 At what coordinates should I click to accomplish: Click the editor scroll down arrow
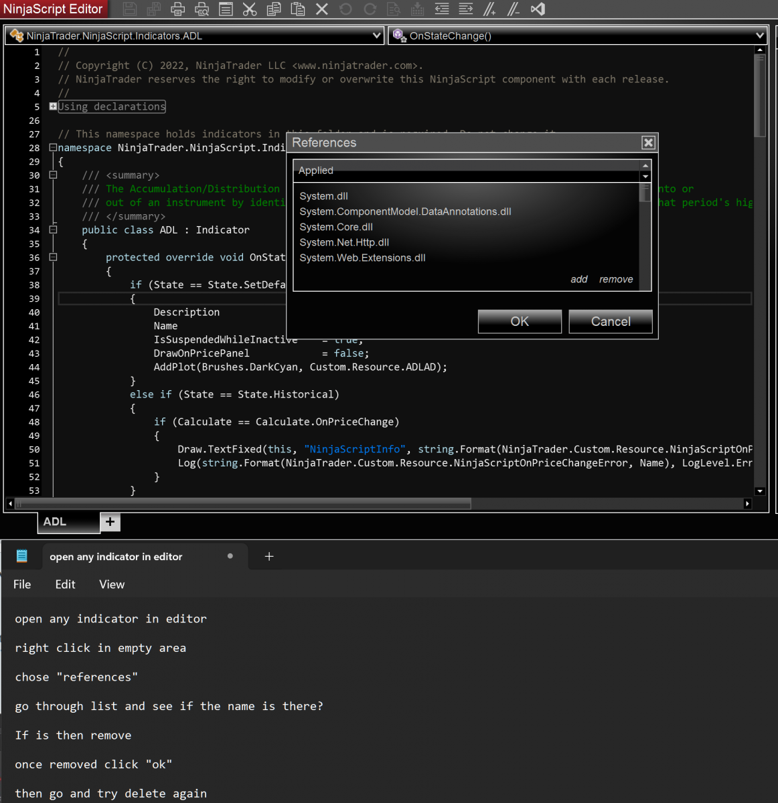(759, 491)
